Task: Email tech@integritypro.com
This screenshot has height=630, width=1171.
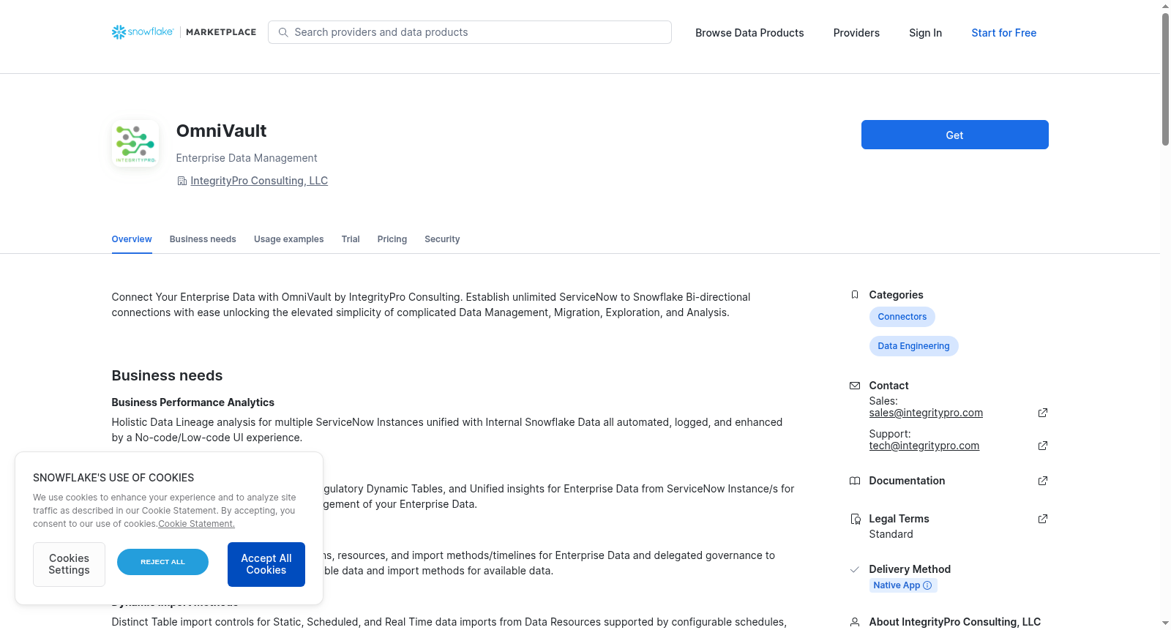Action: coord(924,446)
